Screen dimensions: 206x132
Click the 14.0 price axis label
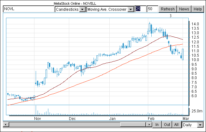(195, 24)
